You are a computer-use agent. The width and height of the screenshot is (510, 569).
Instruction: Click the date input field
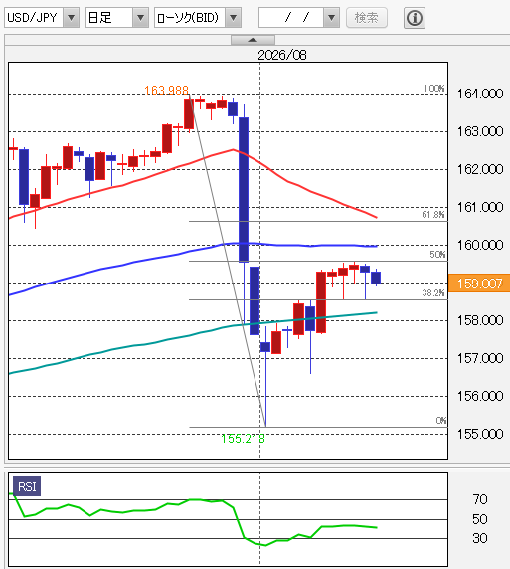[x=291, y=18]
